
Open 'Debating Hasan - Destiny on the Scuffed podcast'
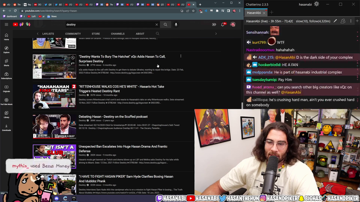coord(113,117)
